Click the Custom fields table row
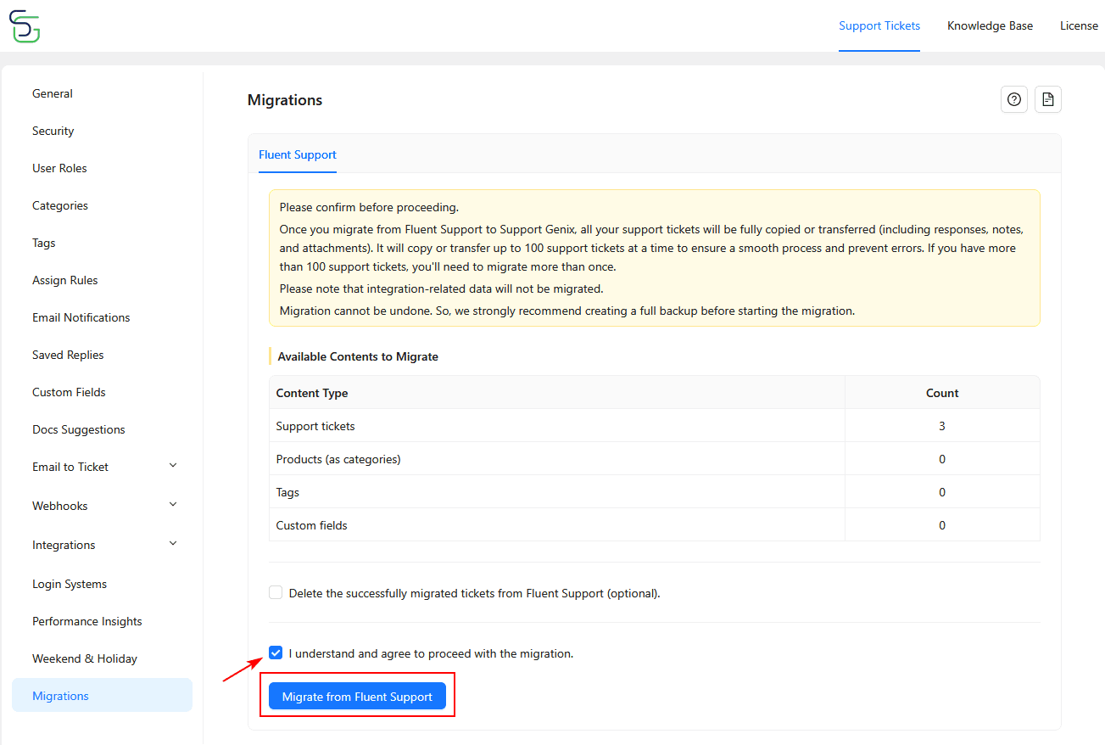This screenshot has width=1105, height=745. 655,525
